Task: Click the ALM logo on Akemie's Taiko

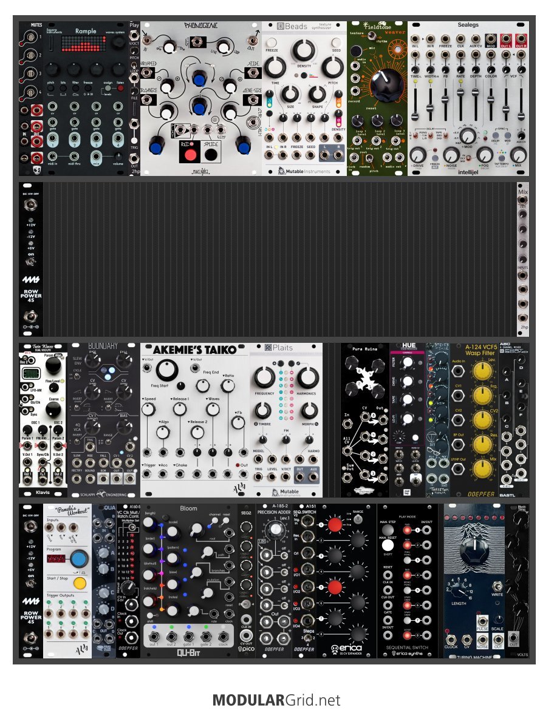Action: (x=239, y=487)
